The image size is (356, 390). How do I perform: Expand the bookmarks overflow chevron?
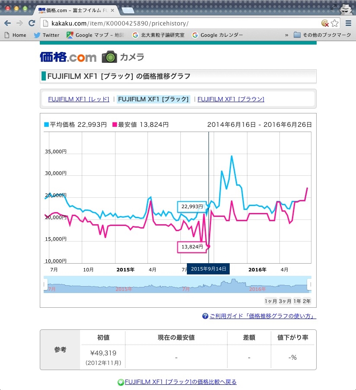pyautogui.click(x=286, y=35)
